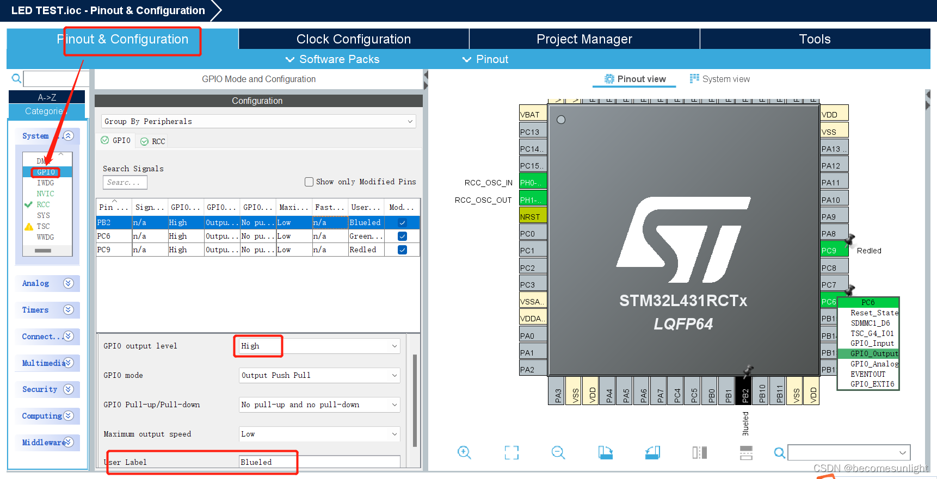Expand the Timers category
The width and height of the screenshot is (937, 479).
click(x=68, y=309)
